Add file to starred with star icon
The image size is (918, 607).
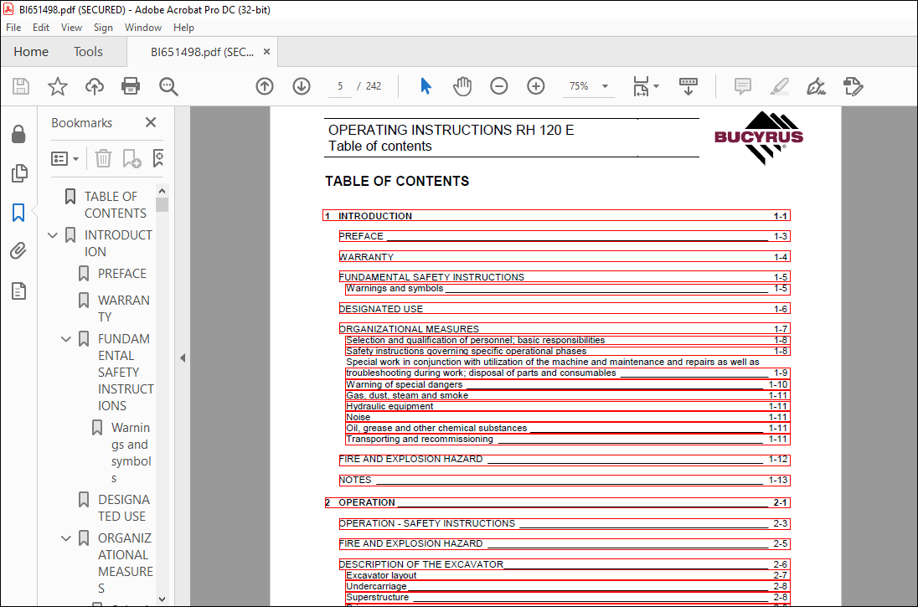tap(57, 86)
